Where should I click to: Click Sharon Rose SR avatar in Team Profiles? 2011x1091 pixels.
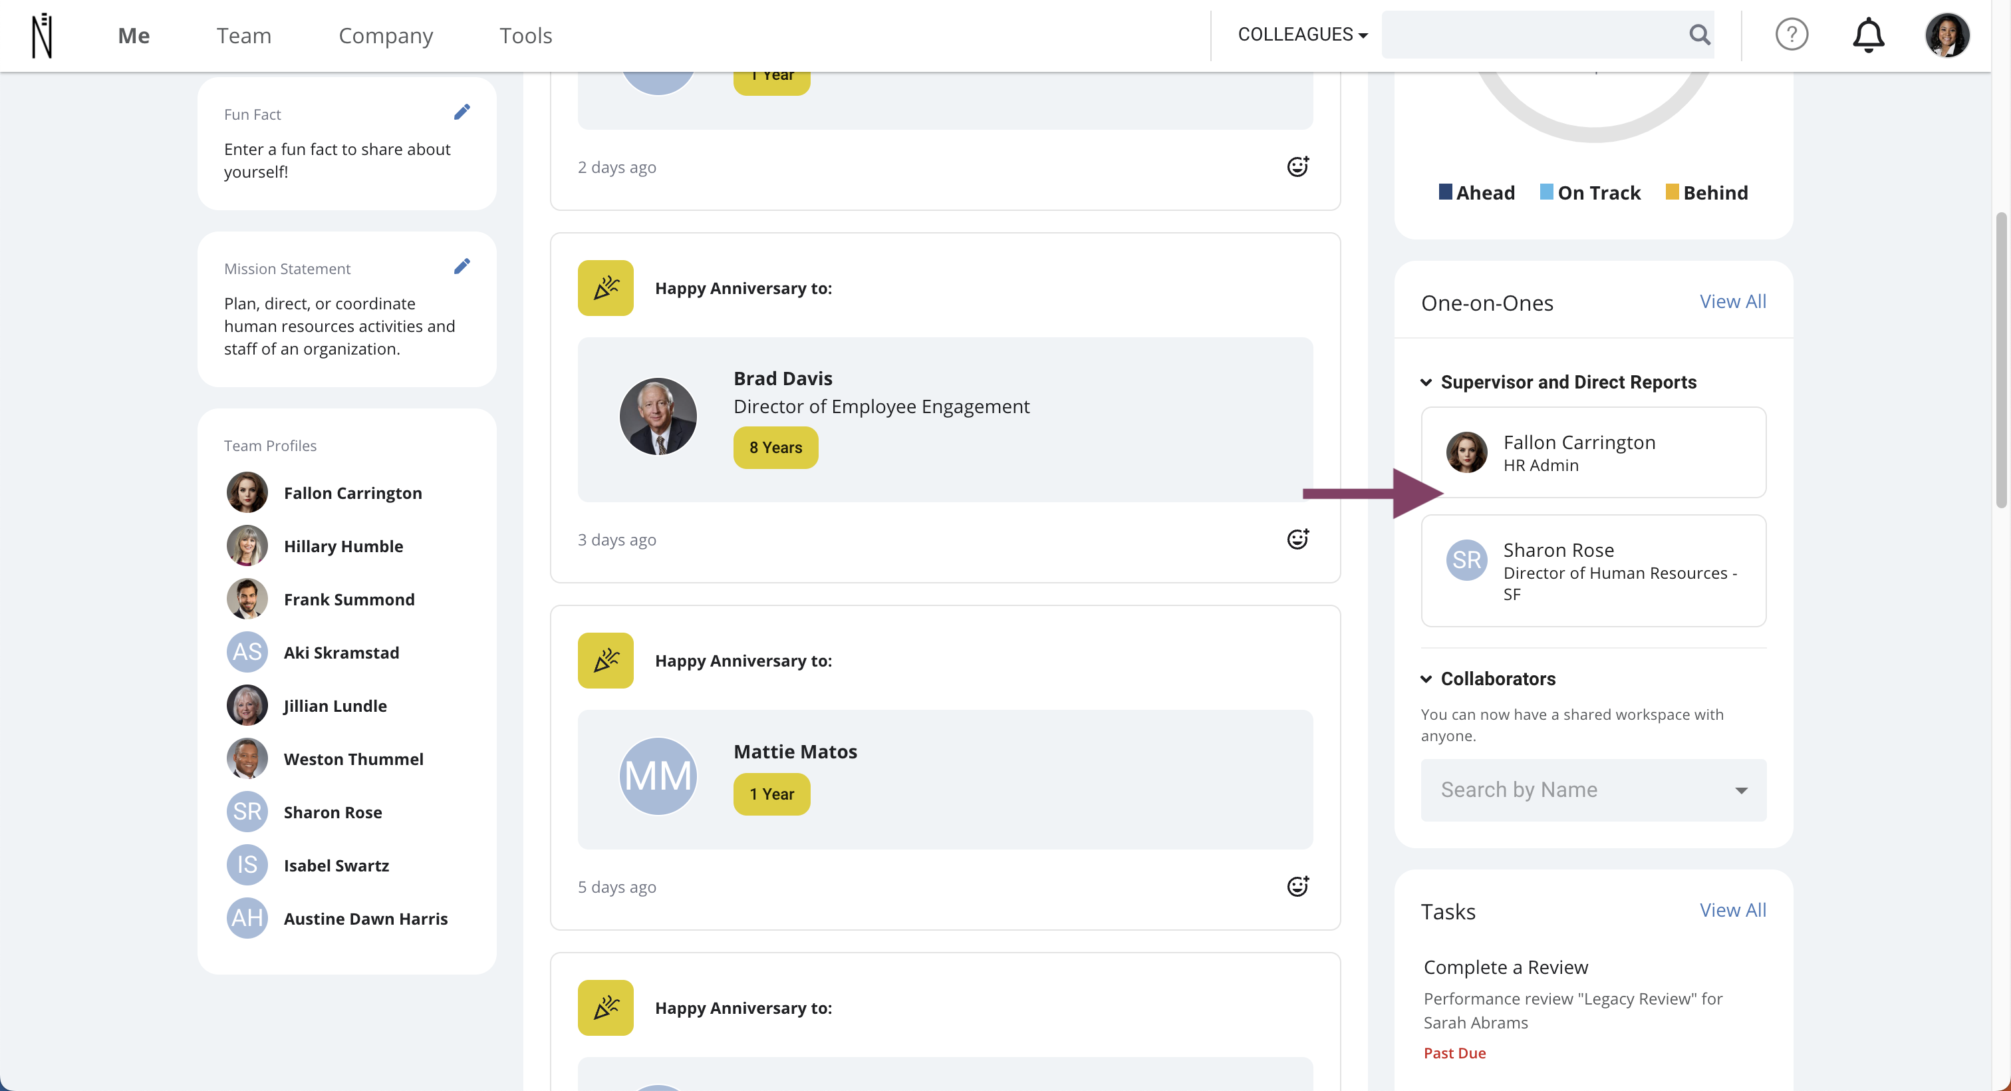click(247, 811)
